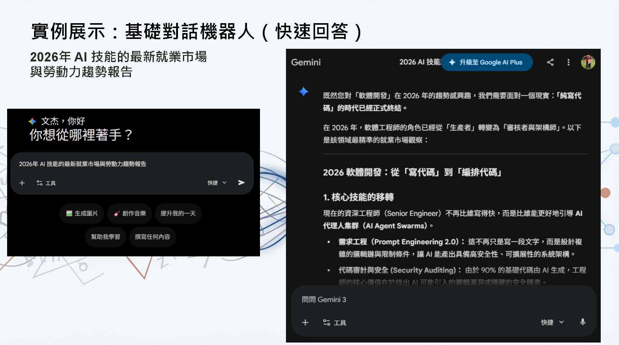Open your profile avatar menu
The image size is (619, 345).
click(588, 62)
